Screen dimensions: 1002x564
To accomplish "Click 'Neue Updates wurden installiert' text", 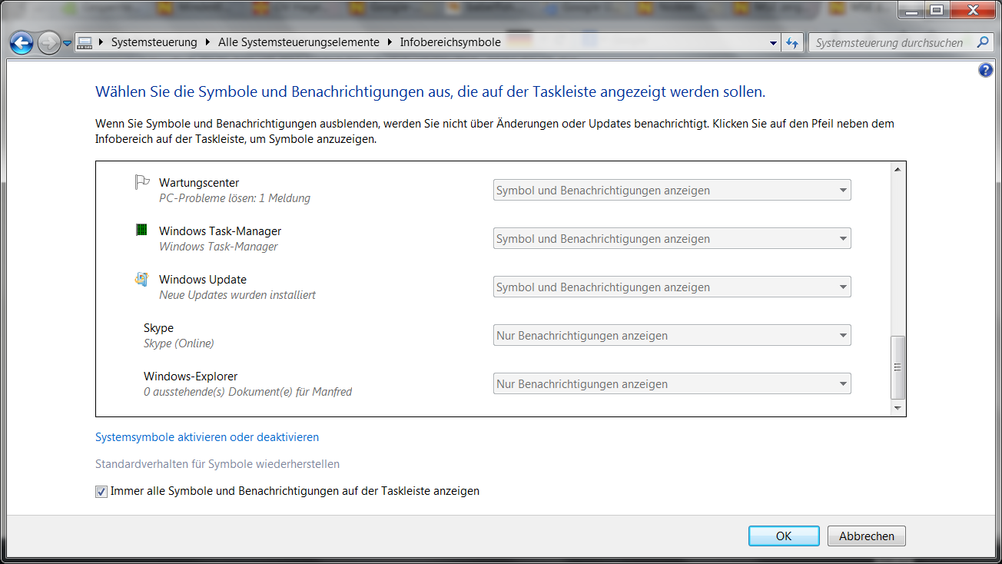I will (x=237, y=295).
